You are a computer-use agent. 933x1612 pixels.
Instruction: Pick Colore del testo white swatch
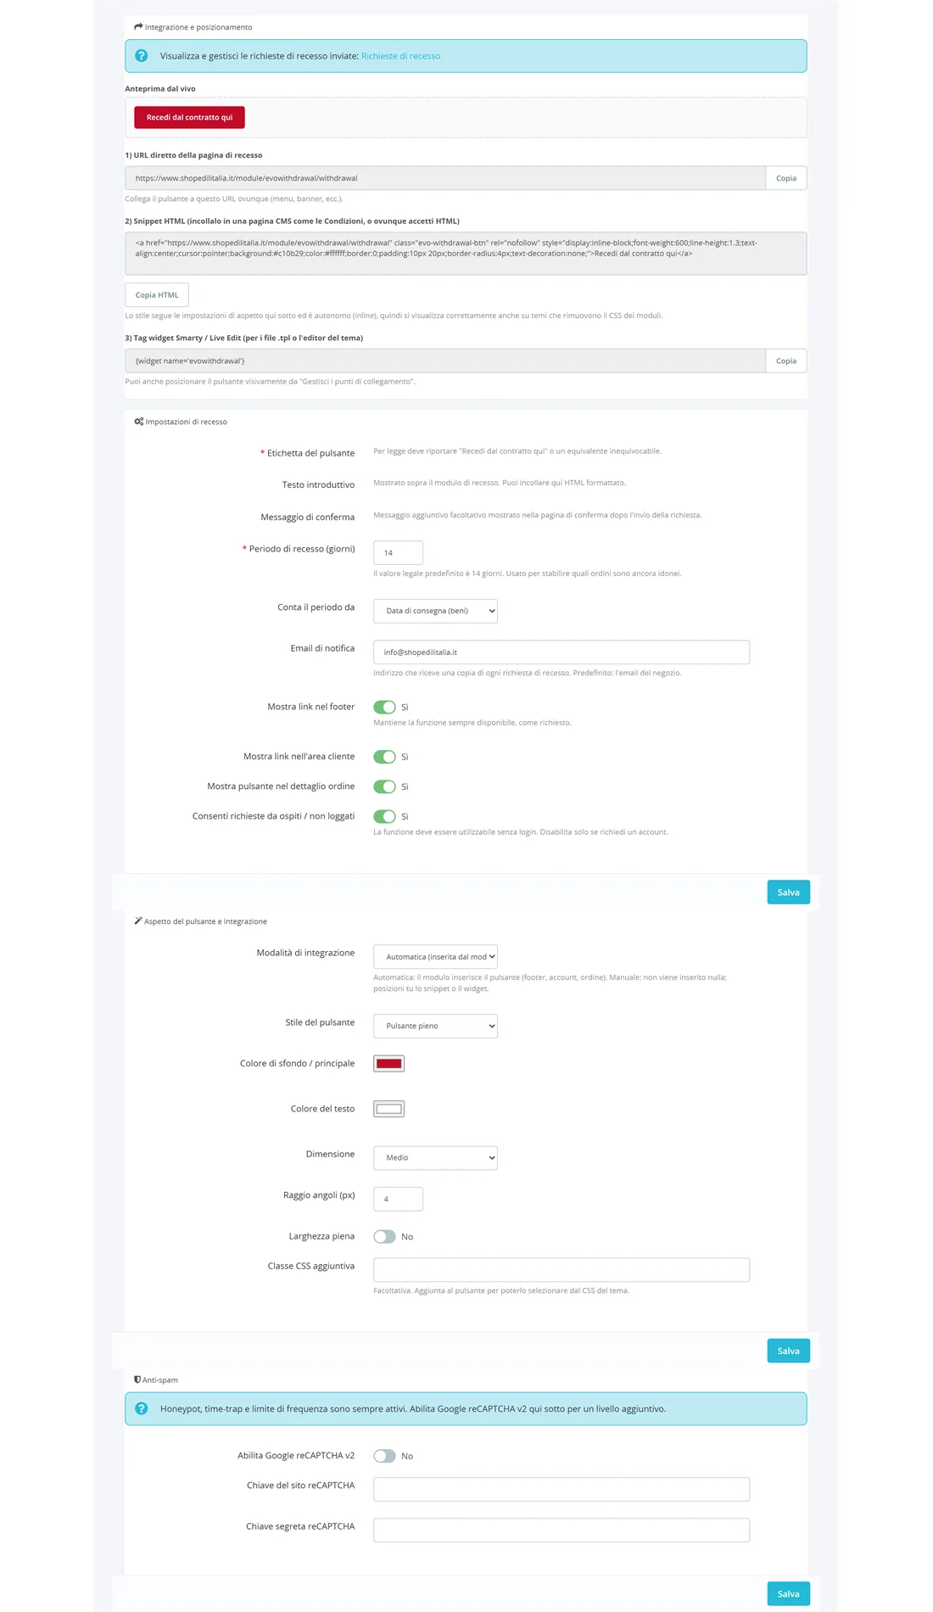tap(388, 1109)
